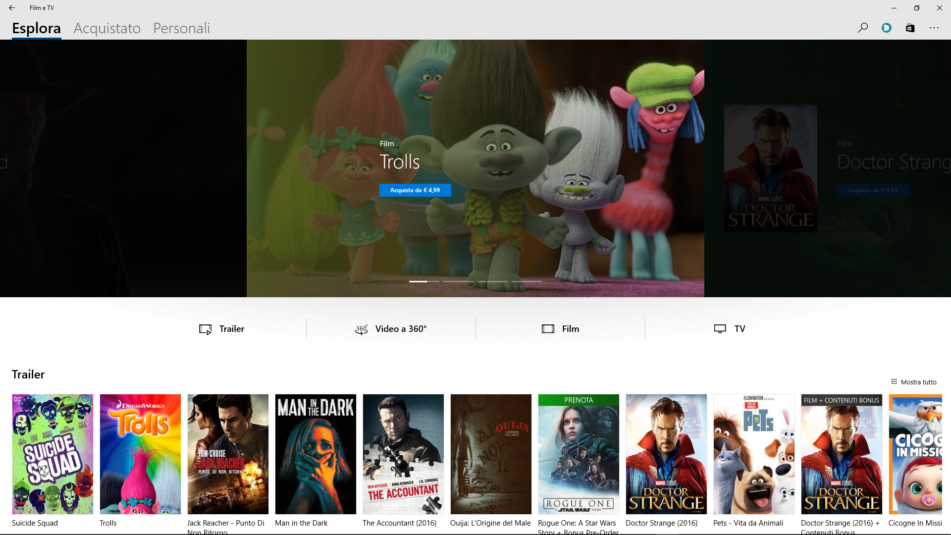
Task: Switch to the Personali tab
Action: point(181,28)
